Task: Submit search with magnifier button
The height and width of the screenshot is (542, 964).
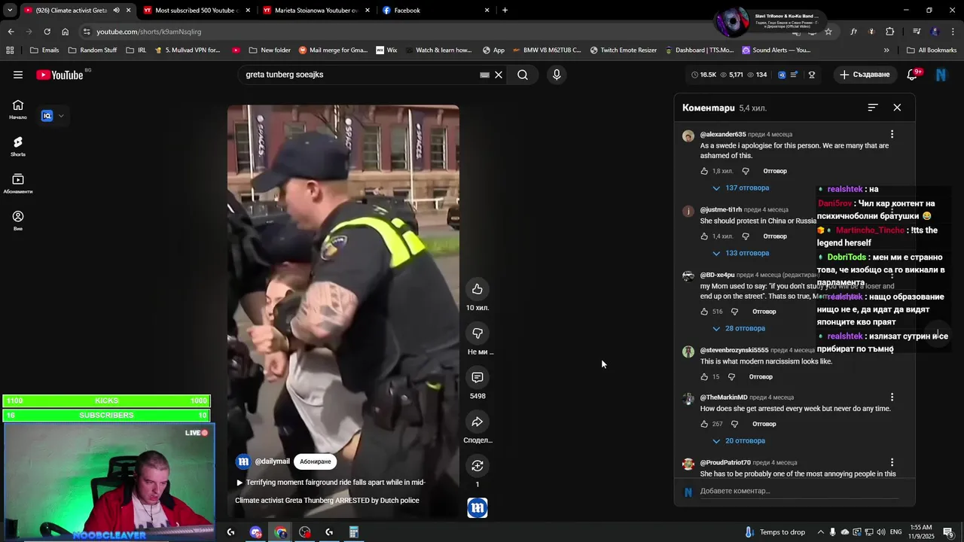Action: (x=523, y=75)
